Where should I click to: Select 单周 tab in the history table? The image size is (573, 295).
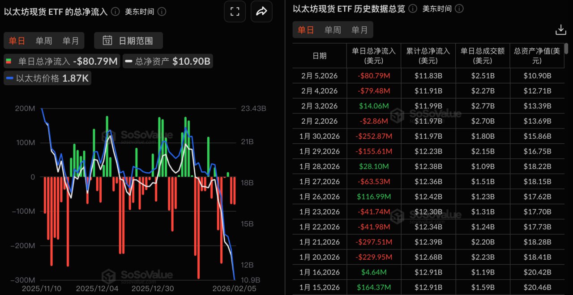coord(333,30)
